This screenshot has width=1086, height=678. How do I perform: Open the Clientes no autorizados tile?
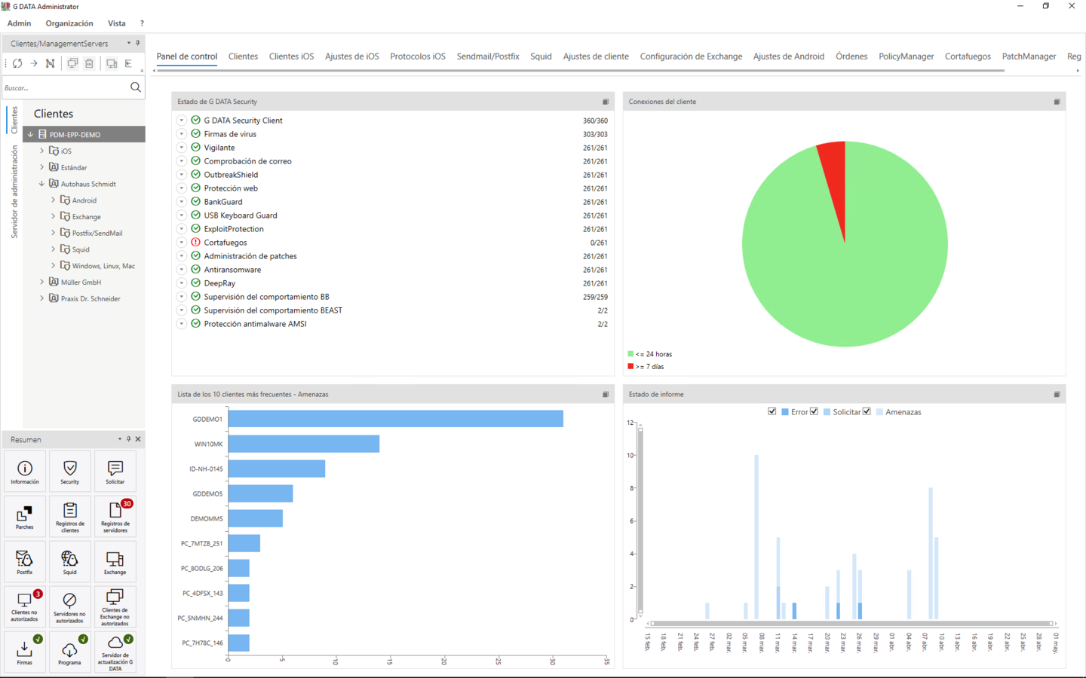coord(24,606)
